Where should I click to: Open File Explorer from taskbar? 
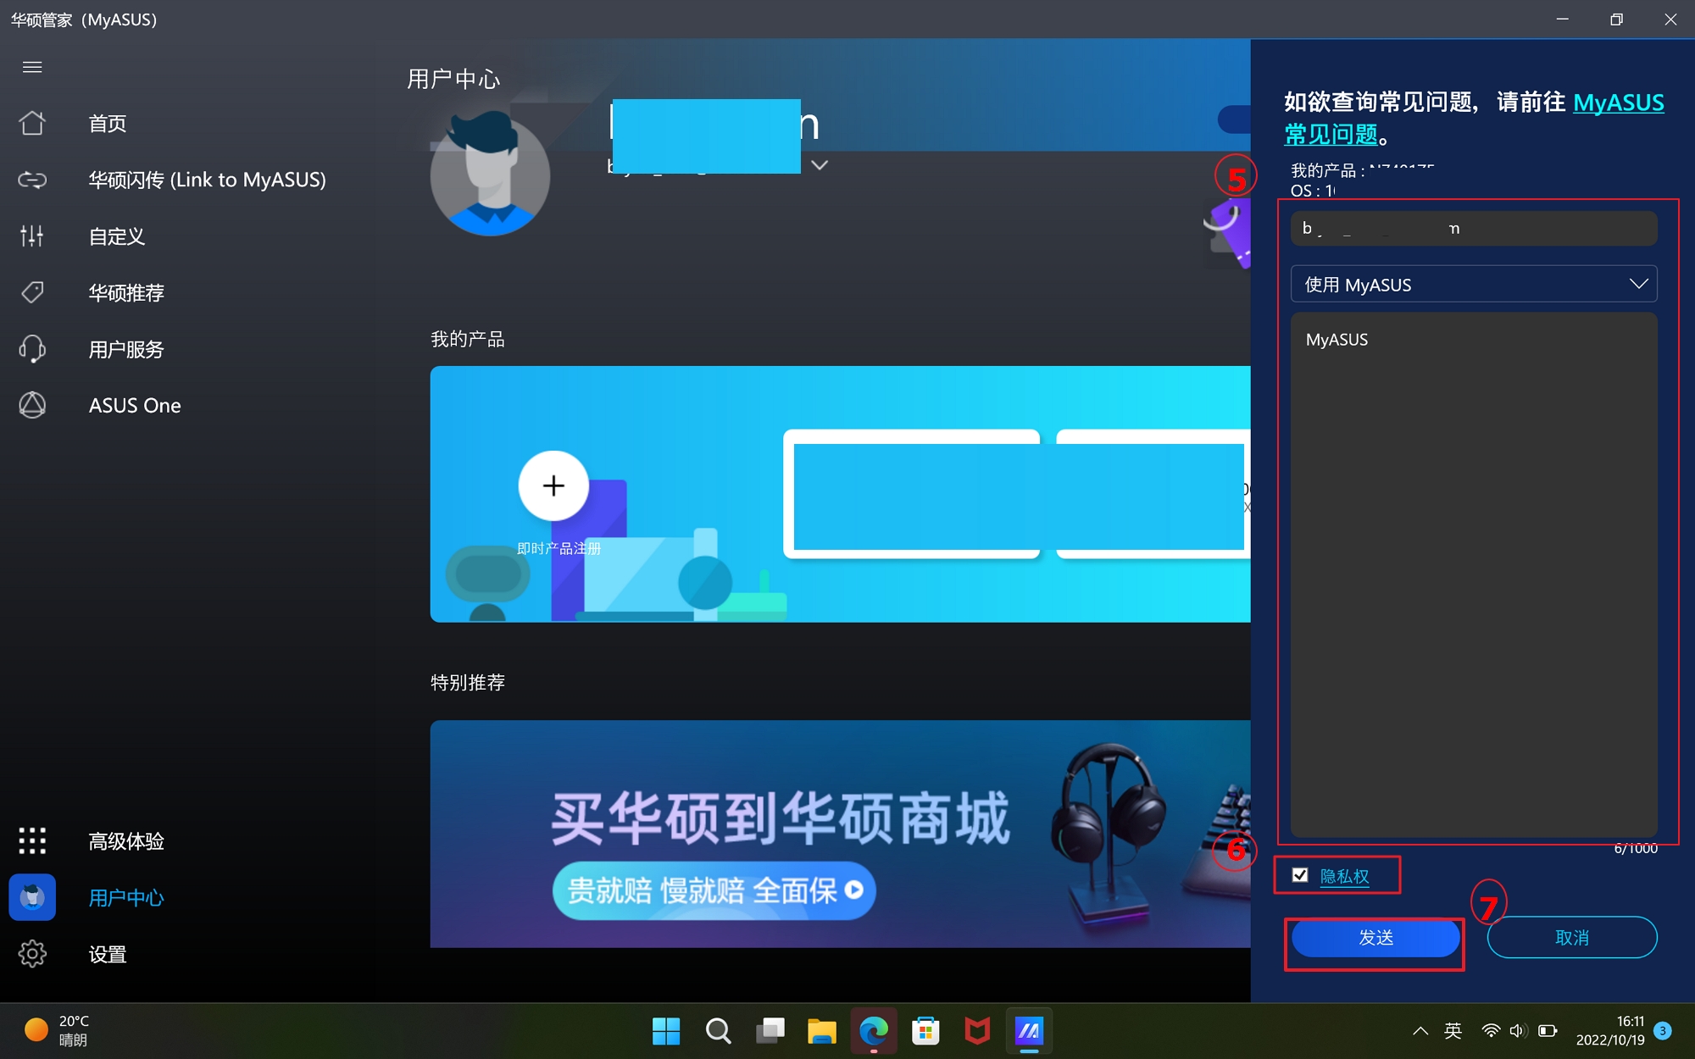tap(821, 1031)
